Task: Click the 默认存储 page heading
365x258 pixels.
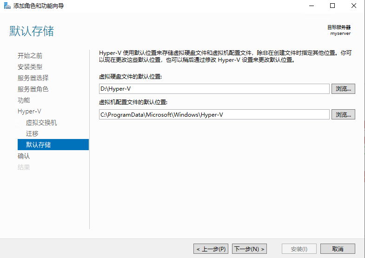Action: pos(32,31)
